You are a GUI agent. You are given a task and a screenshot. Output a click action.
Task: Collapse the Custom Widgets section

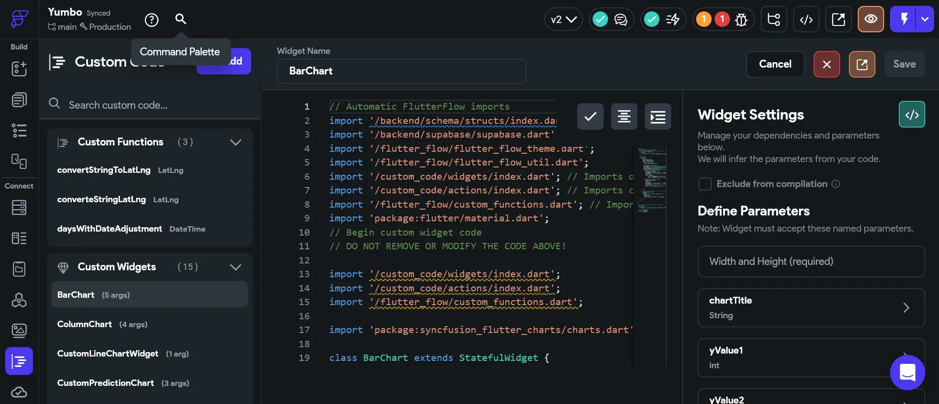(235, 267)
